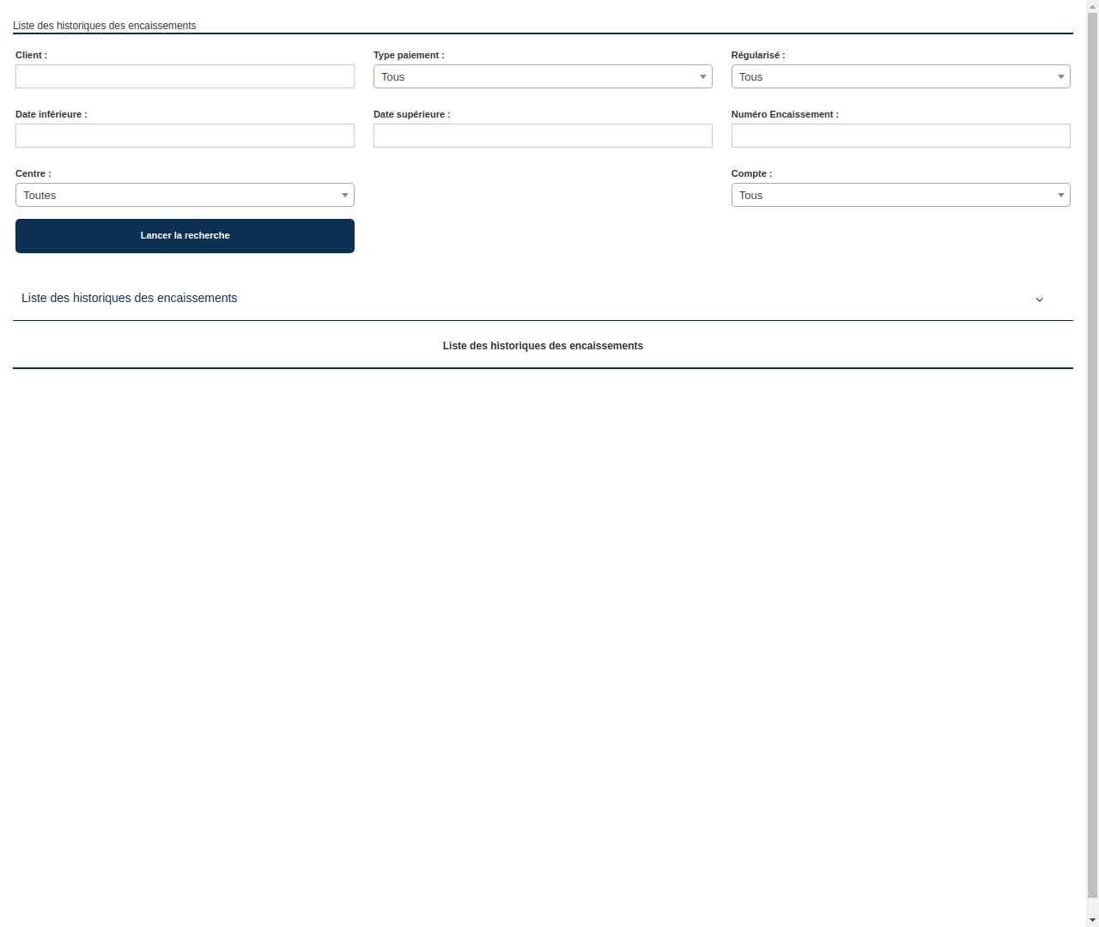Click the dropdown arrow icon beside Centre

click(x=345, y=195)
